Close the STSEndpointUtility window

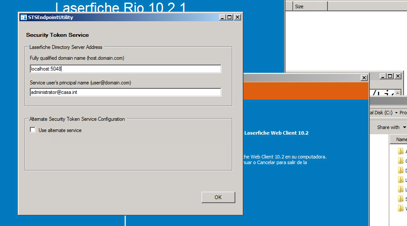click(x=237, y=17)
